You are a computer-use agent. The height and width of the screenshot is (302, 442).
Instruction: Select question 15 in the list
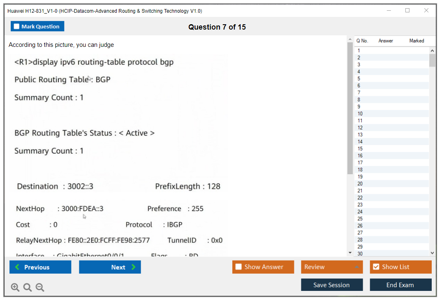point(360,149)
